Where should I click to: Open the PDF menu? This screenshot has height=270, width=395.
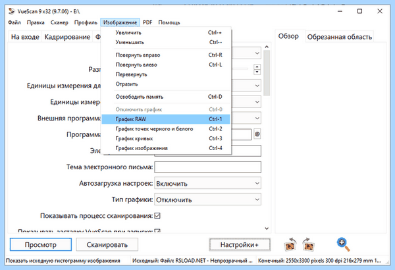[147, 22]
